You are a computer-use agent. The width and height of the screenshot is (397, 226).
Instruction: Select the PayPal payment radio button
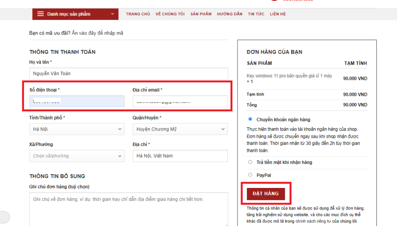[x=250, y=175]
